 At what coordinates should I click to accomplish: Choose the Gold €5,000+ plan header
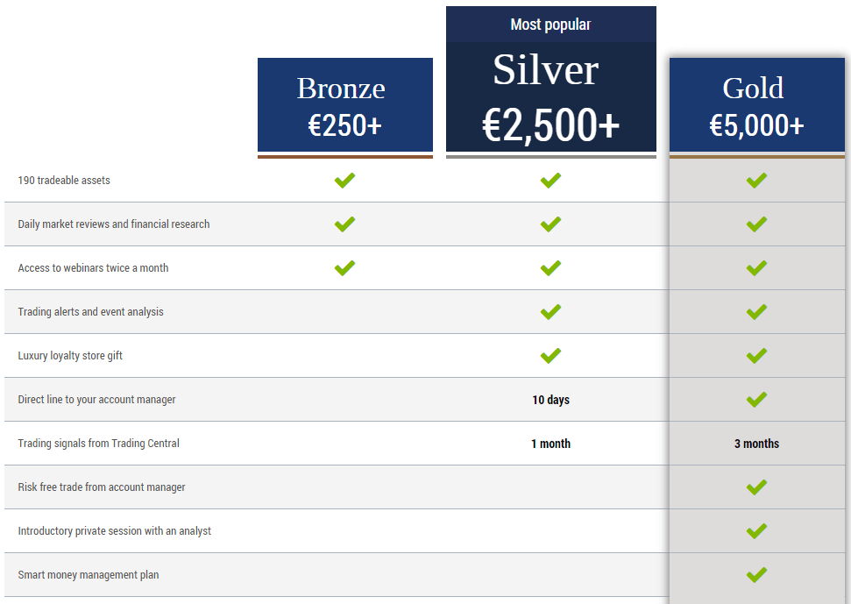pos(756,106)
